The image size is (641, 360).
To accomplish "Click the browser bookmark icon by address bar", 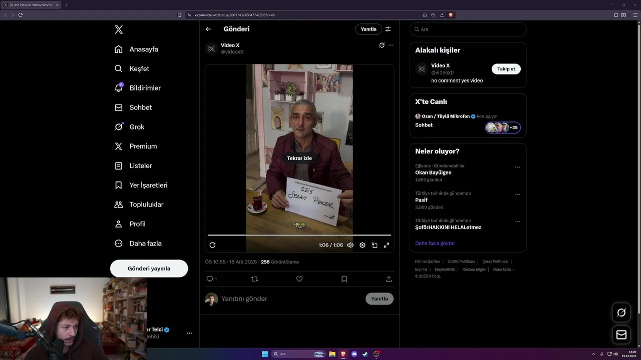I will [x=180, y=15].
